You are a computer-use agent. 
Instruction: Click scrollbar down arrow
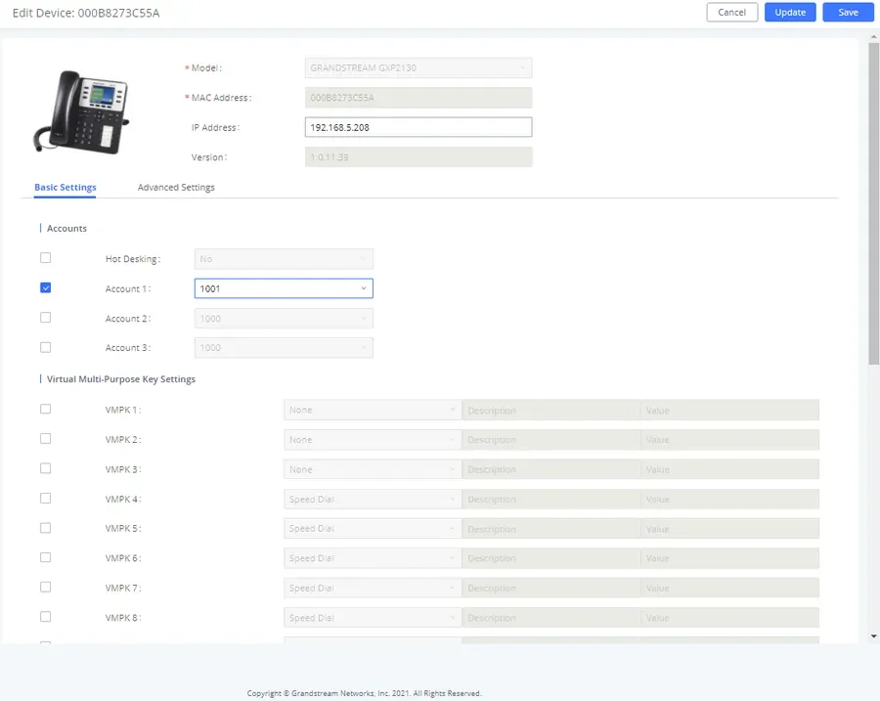click(874, 636)
